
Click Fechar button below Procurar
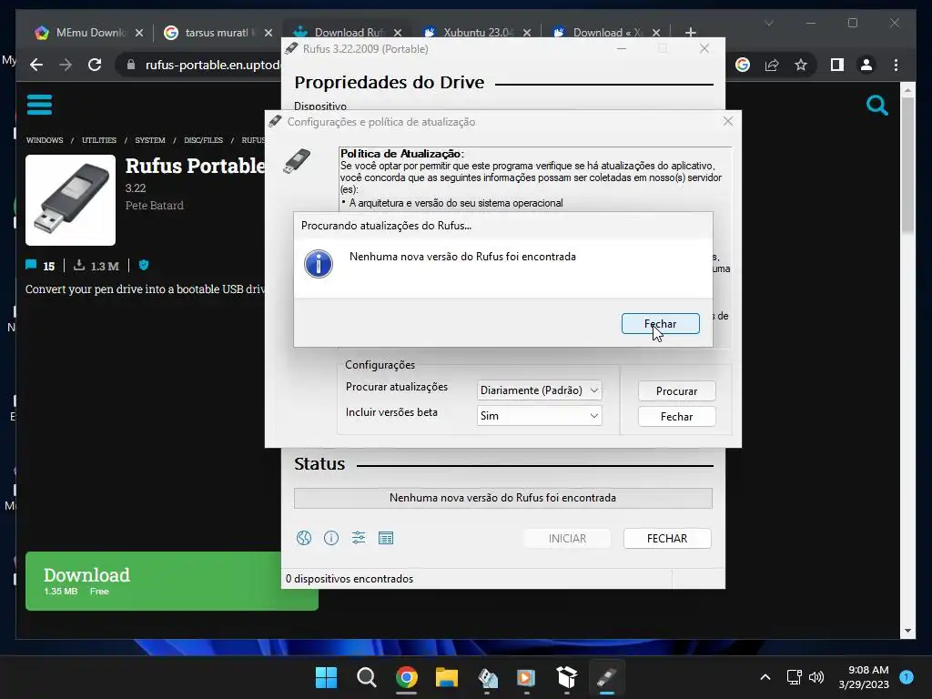[x=676, y=417]
